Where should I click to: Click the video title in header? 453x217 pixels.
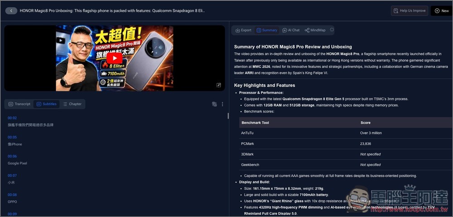tap(112, 11)
